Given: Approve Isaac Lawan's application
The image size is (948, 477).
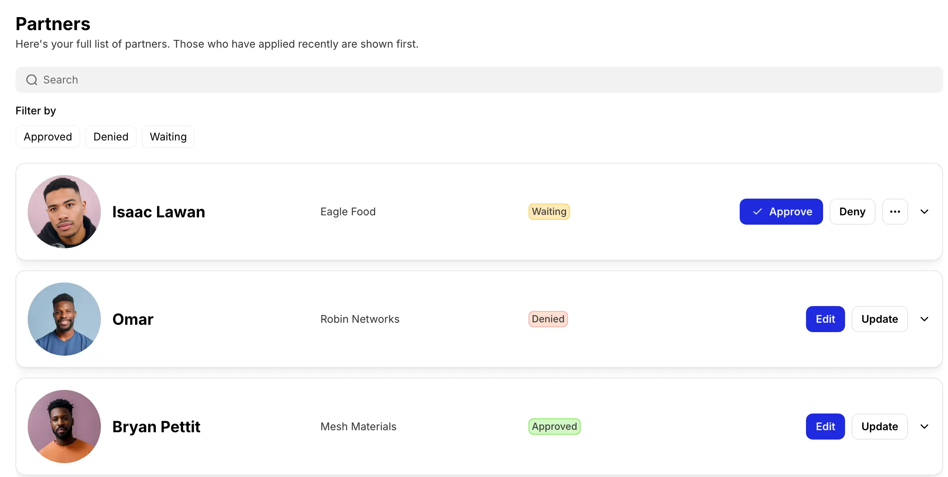Looking at the screenshot, I should [x=781, y=212].
